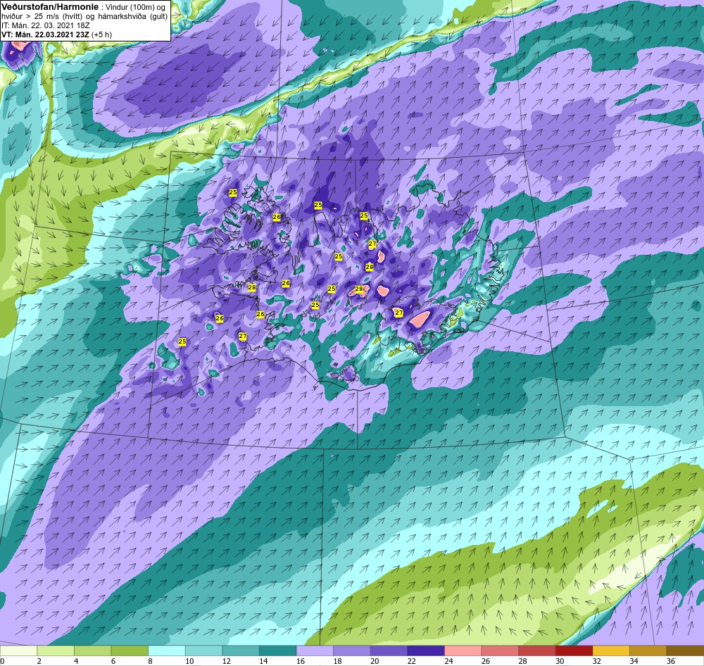Viewport: 704px width, 666px height.
Task: Pick the pale yellow 0–2 legend swatch
Action: click(x=18, y=651)
